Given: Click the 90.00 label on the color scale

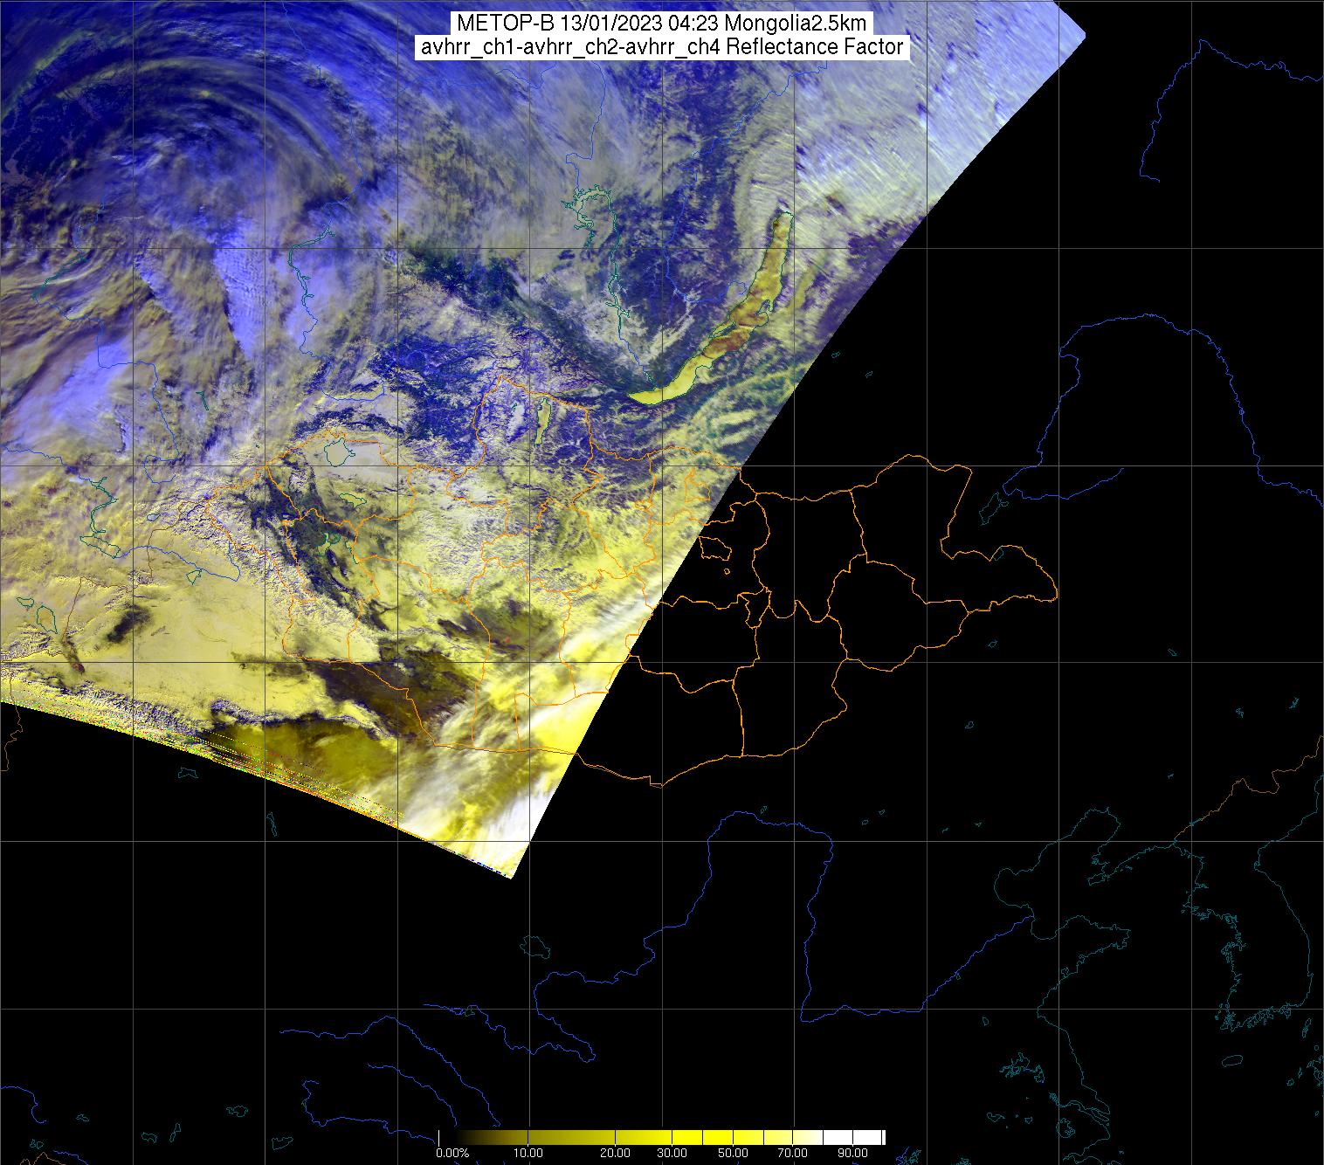Looking at the screenshot, I should (852, 1154).
